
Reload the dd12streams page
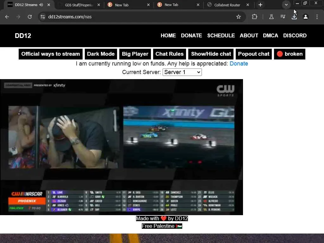[30, 17]
